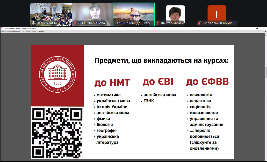Restore down the Acrobat window
267x162 pixels.
click(x=257, y=28)
